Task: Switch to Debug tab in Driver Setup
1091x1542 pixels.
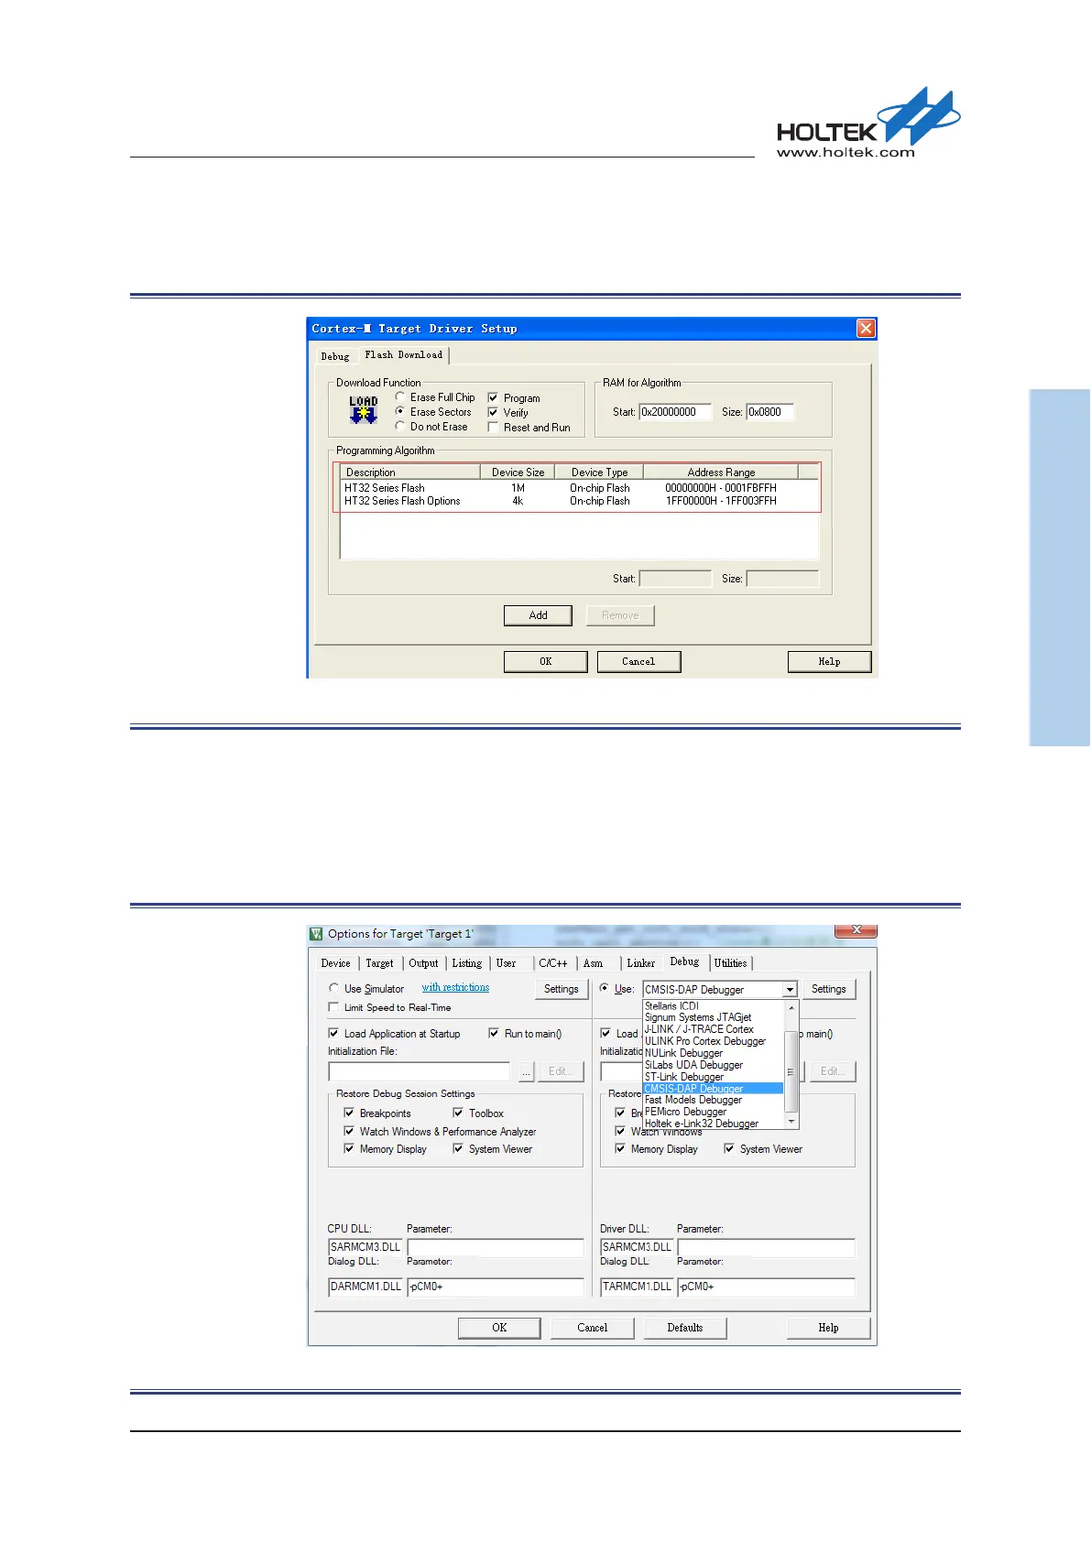Action: pyautogui.click(x=335, y=356)
